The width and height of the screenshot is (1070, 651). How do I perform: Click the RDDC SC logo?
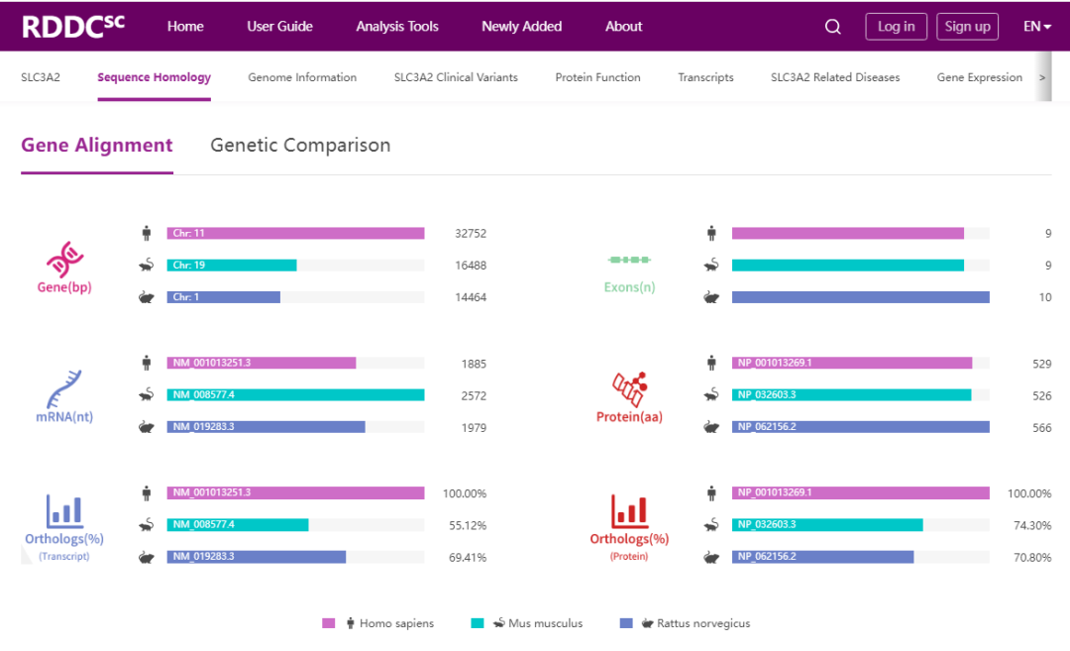point(73,27)
